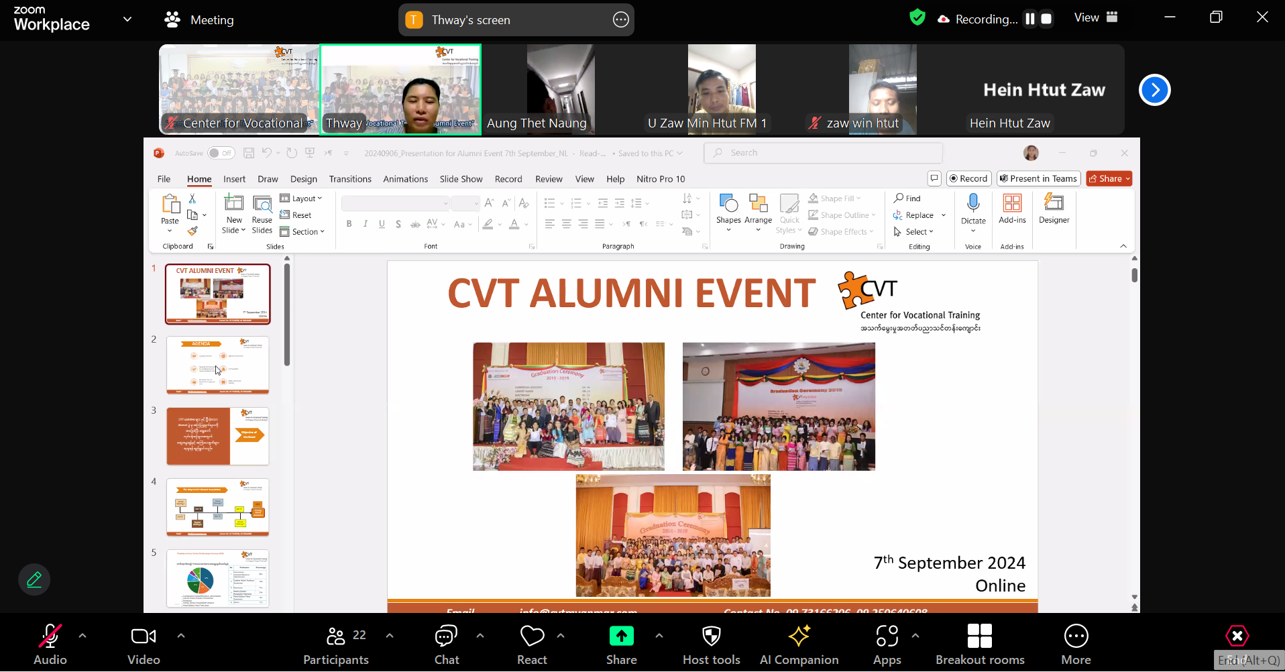Open the More options ellipsis
The height and width of the screenshot is (672, 1285).
point(1076,636)
